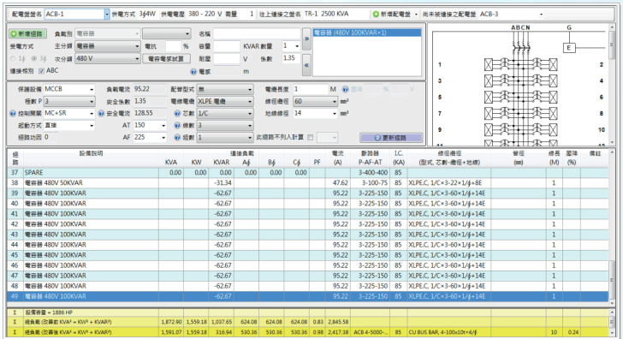The height and width of the screenshot is (339, 623).
Task: Select circuit row 44
Action: point(307,245)
